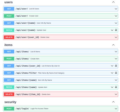Click the /api/items/{user_id} path
Screen dimensions: 120x112
(28, 66)
